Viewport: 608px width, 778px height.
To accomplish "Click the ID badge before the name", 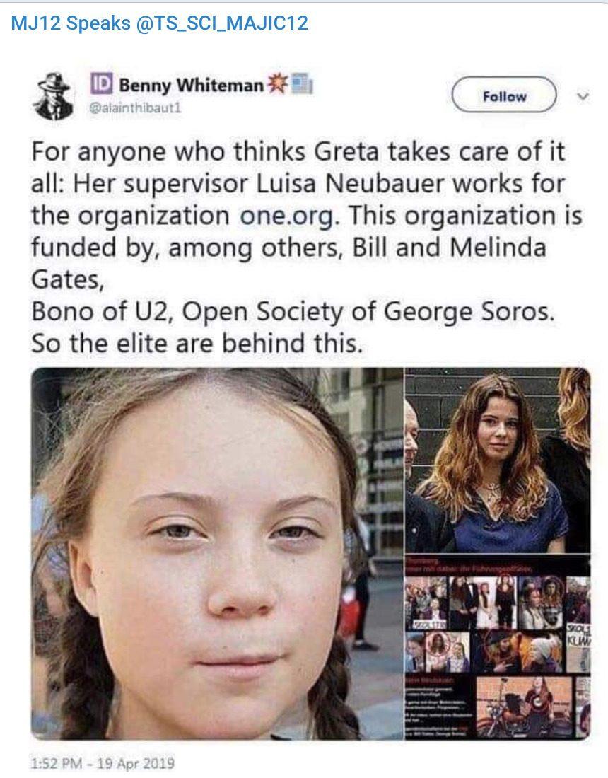I will pos(101,83).
